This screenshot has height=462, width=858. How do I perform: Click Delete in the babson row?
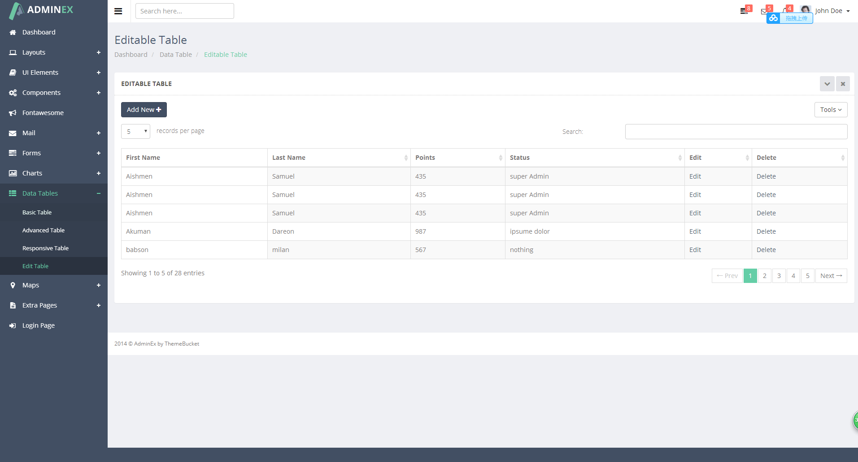coord(766,250)
